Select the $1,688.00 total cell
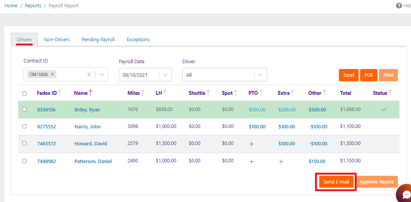The height and width of the screenshot is (202, 411). pos(350,109)
